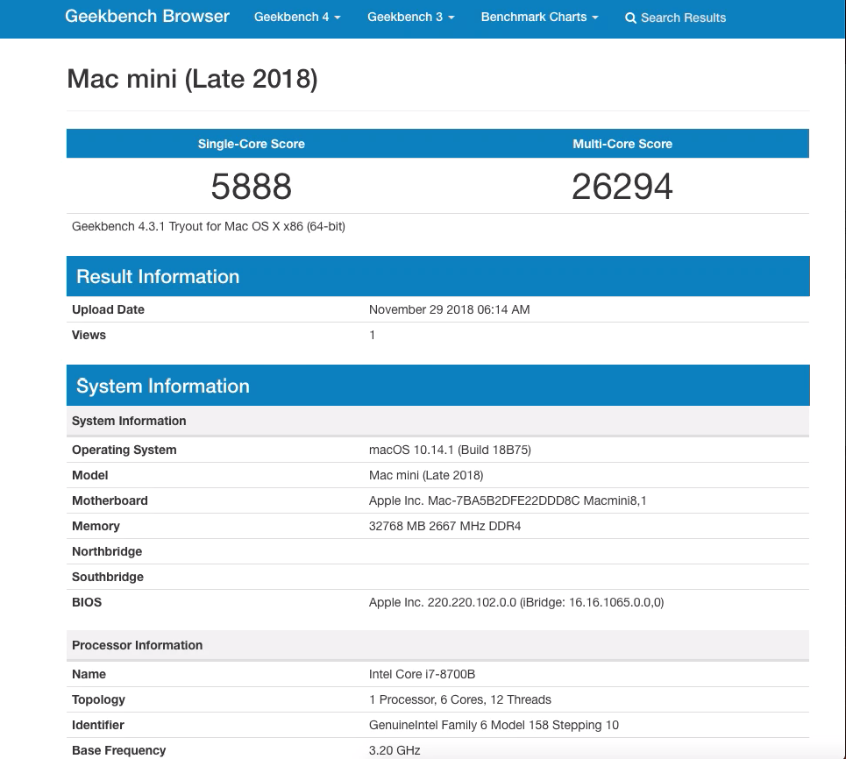Screen dimensions: 846x759
Task: Click the processor Name label
Action: (89, 674)
